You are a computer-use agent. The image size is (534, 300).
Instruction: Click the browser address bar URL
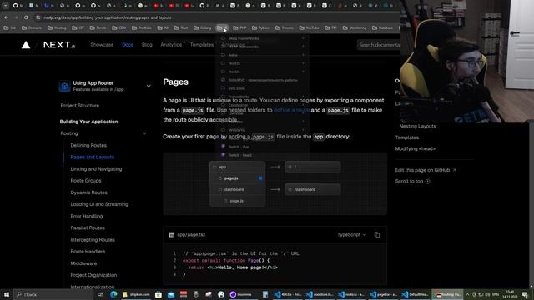tap(108, 17)
